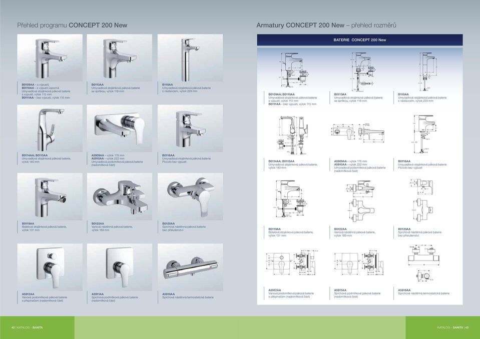Click the B0116AA Piccolo faucet photo
480x339 pixels.
[190, 128]
